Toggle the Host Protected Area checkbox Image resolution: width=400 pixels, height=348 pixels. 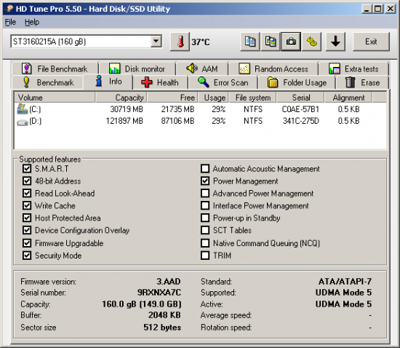click(x=27, y=218)
